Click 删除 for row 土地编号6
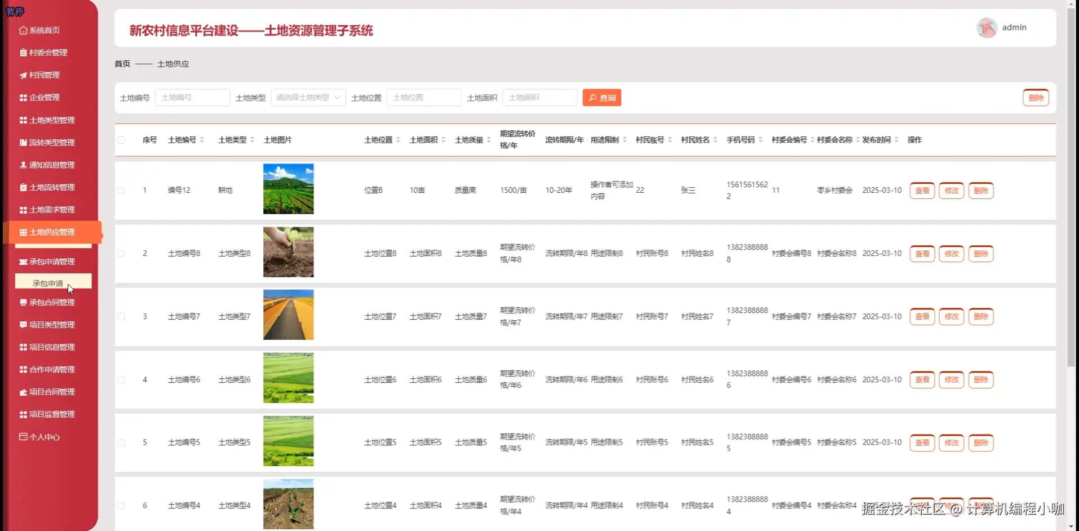The image size is (1079, 531). (981, 380)
